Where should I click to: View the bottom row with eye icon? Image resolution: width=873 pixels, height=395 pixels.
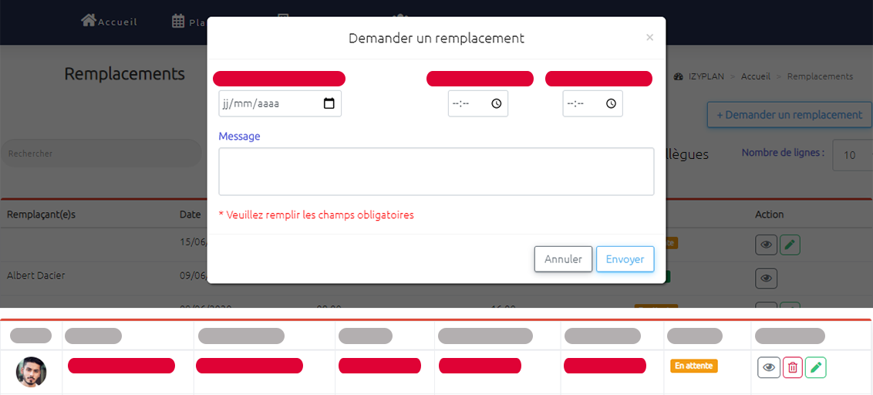[769, 367]
